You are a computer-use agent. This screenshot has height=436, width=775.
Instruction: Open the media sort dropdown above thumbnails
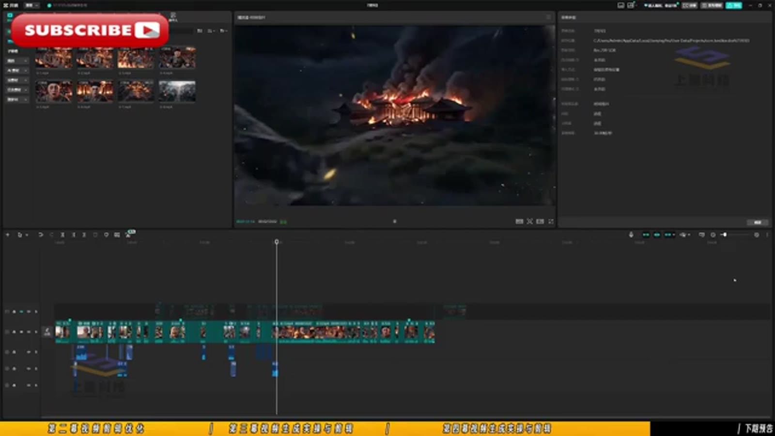[211, 31]
